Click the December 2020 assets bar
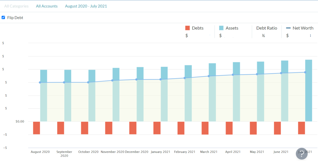 coord(140,94)
